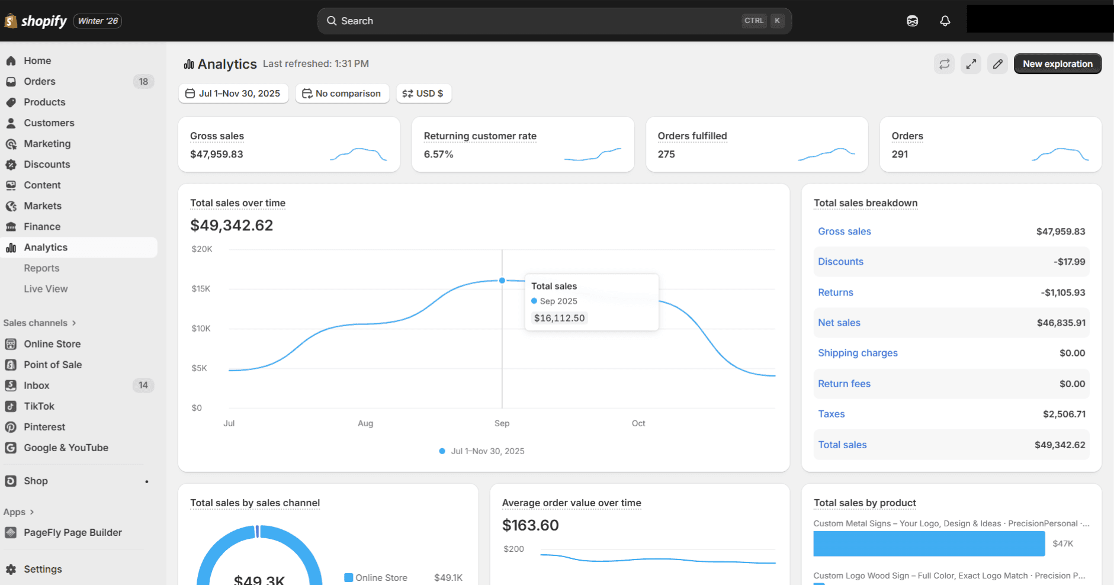Open the edit dashboard pencil icon
The width and height of the screenshot is (1114, 585).
[x=998, y=63]
